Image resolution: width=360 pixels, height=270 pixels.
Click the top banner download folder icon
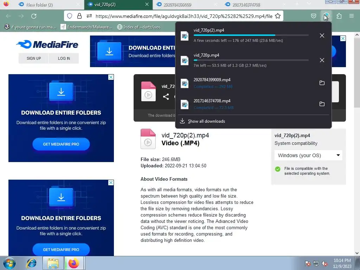coord(109,51)
